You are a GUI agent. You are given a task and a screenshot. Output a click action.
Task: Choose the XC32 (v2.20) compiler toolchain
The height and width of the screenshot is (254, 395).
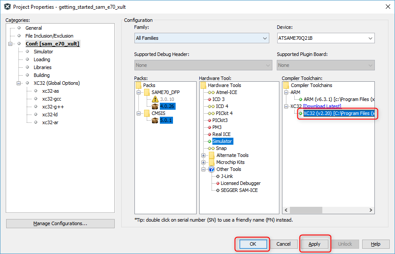click(339, 114)
